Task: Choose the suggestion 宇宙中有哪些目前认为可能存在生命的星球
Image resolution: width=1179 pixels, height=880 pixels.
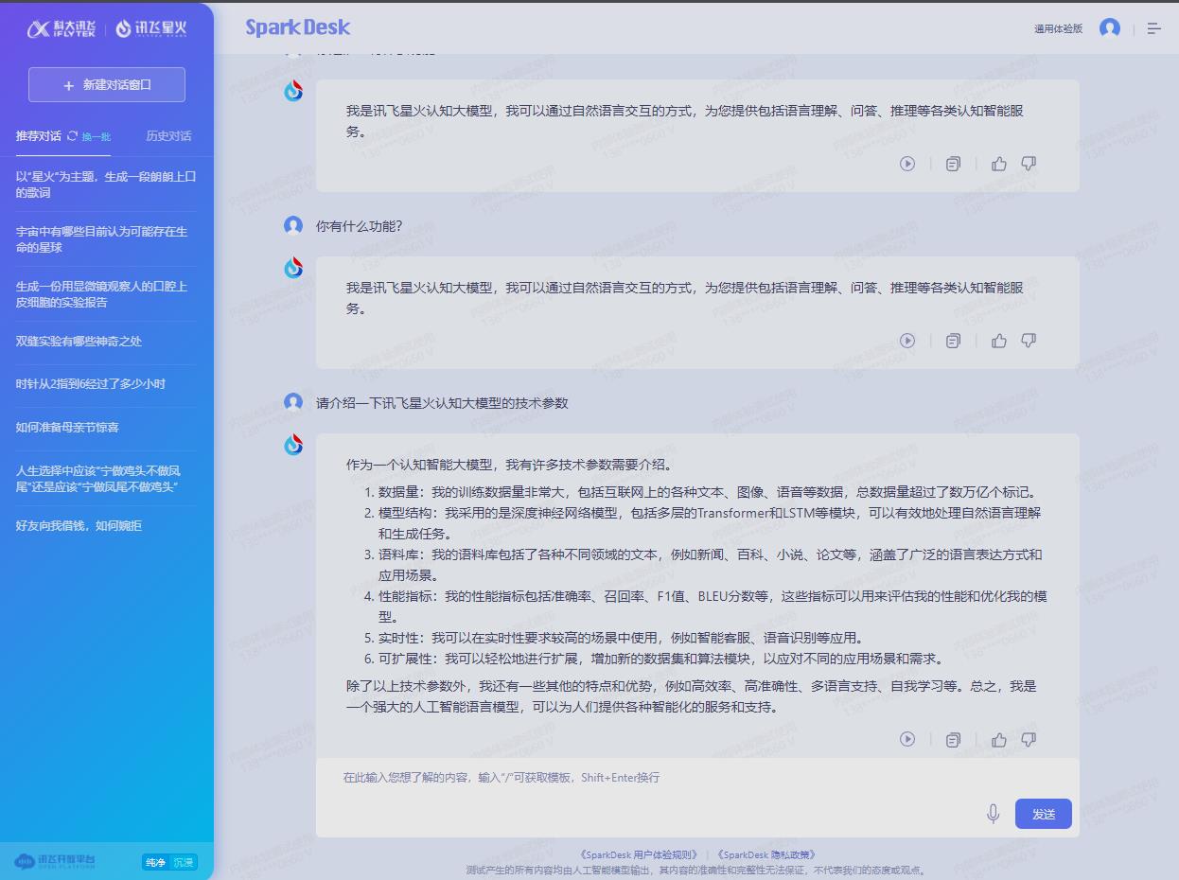Action: coord(106,239)
